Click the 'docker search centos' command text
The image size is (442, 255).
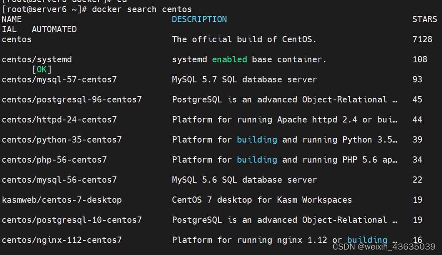(142, 9)
